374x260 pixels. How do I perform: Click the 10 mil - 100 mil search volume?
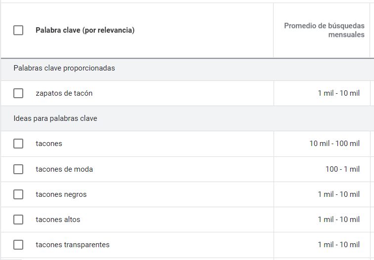[x=334, y=144]
